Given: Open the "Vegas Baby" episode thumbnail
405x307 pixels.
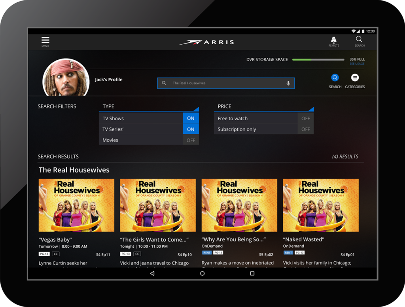Looking at the screenshot, I should point(76,205).
